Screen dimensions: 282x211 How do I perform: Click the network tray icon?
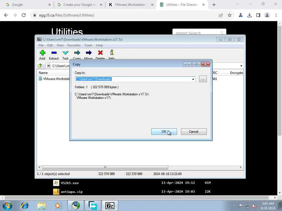pyautogui.click(x=248, y=206)
